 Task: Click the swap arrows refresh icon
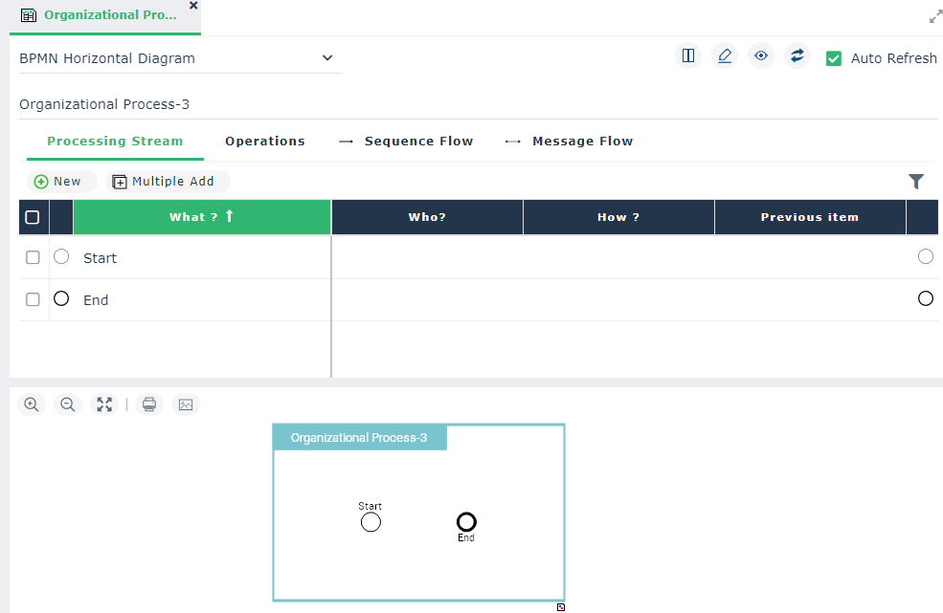click(797, 56)
